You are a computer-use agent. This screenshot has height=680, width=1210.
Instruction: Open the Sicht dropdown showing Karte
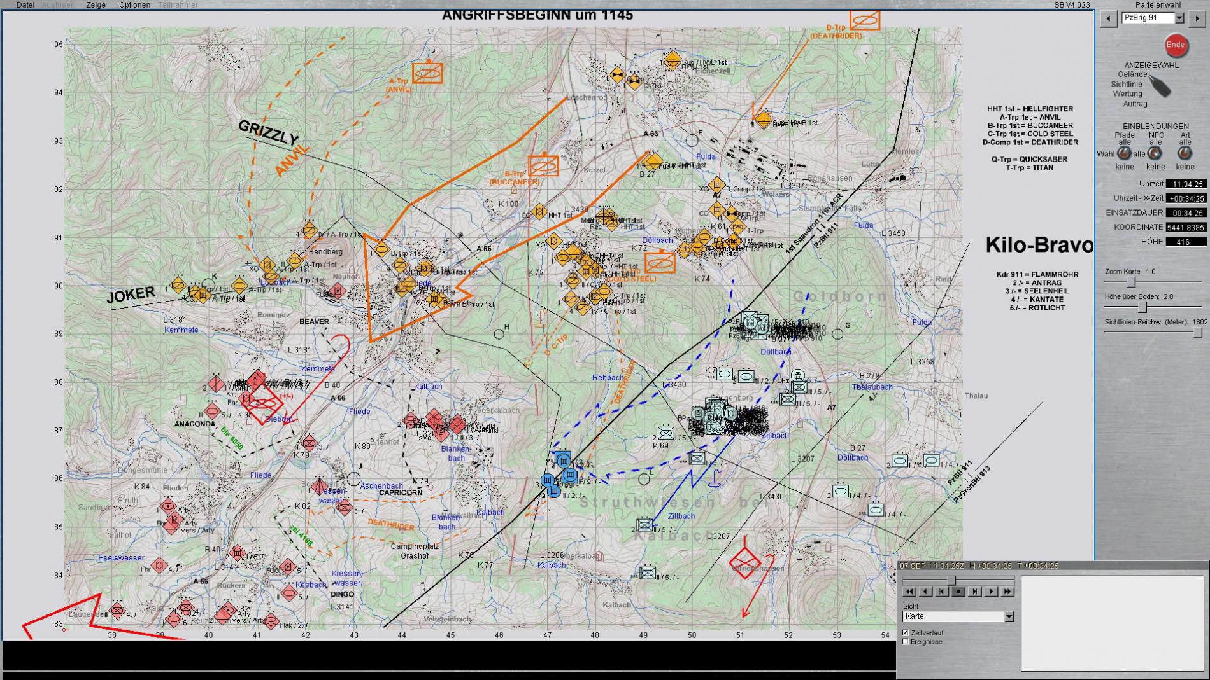[1009, 616]
